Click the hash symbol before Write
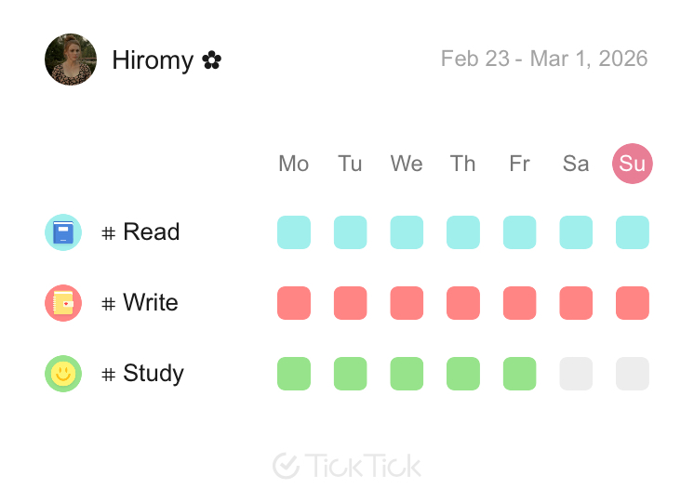The width and height of the screenshot is (694, 502). click(109, 304)
